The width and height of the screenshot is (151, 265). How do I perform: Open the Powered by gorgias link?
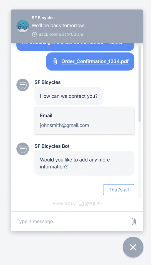tap(77, 203)
